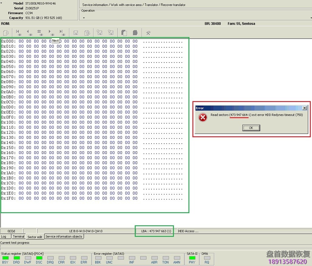Click the Go to sector hash icon
This screenshot has width=312, height=266.
click(x=39, y=32)
